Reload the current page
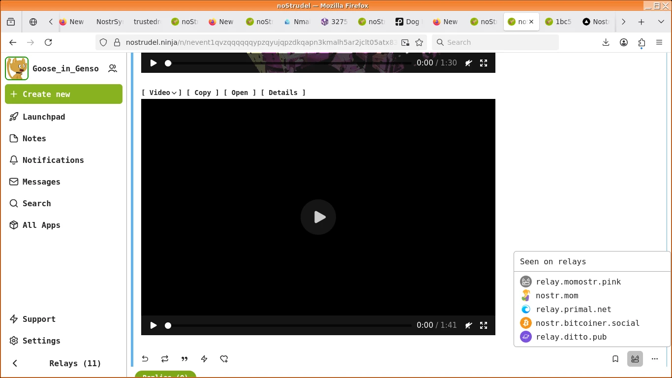672x378 pixels. [x=48, y=42]
